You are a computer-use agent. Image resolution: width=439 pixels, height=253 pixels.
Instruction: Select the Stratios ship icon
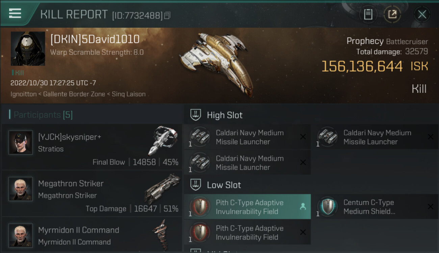(162, 141)
